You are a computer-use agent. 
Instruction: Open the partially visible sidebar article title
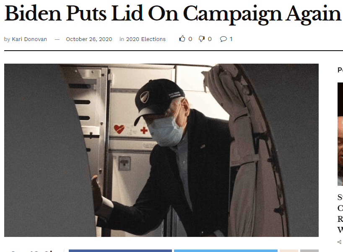coord(340,213)
